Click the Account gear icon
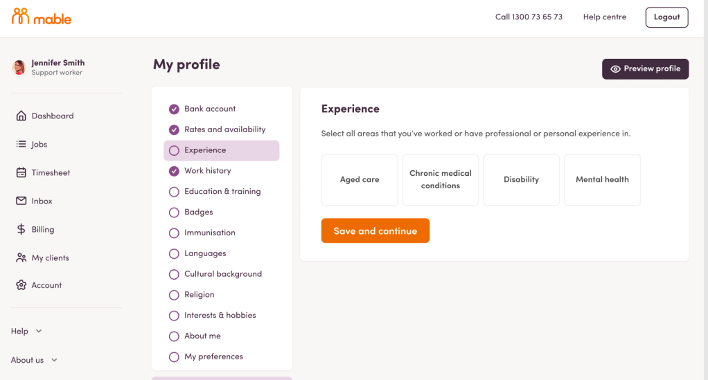 pyautogui.click(x=21, y=285)
